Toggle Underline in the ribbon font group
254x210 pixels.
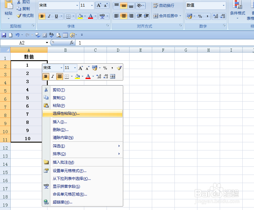click(x=56, y=16)
